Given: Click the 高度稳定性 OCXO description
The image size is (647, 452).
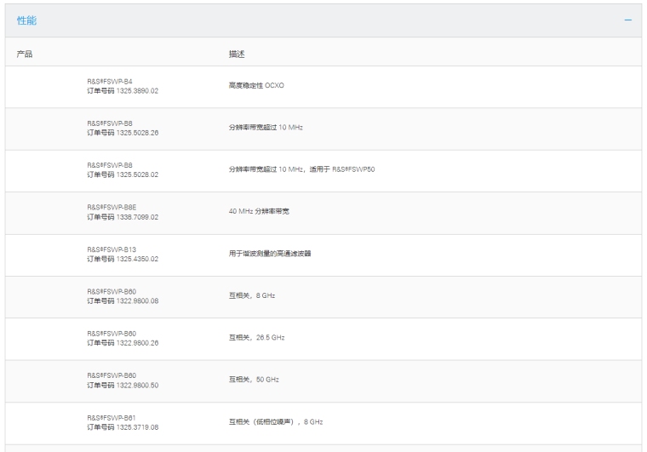Looking at the screenshot, I should (x=256, y=86).
